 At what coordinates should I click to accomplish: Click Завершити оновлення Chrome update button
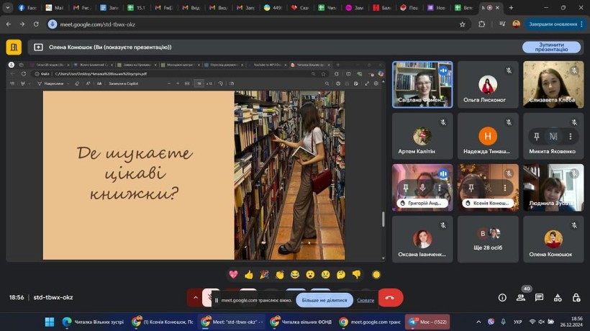coord(556,24)
